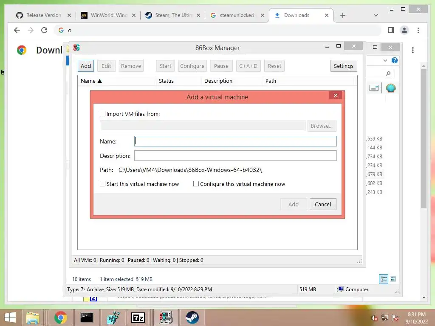Click the taskbar clock
Screen dimensions: 435x326
pyautogui.click(x=416, y=318)
